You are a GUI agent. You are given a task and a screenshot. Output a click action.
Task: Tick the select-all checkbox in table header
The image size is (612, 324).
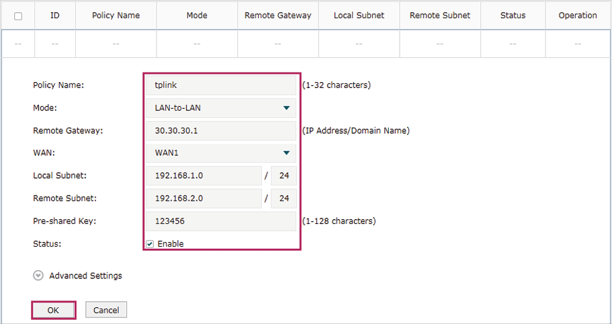pyautogui.click(x=18, y=16)
